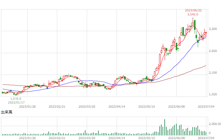Click the 2,650 price axis label

point(213,51)
